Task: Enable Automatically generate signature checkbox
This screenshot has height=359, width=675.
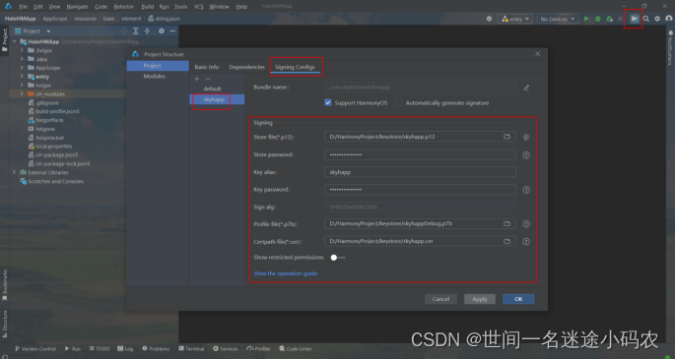Action: click(x=399, y=102)
